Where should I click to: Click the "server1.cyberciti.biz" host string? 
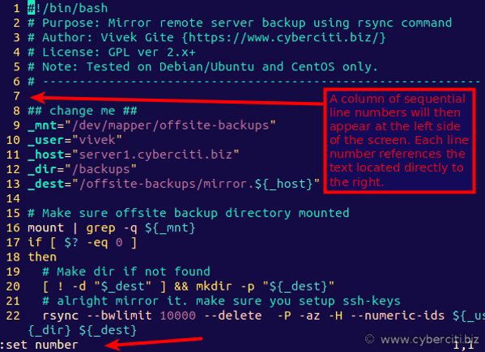coord(155,155)
